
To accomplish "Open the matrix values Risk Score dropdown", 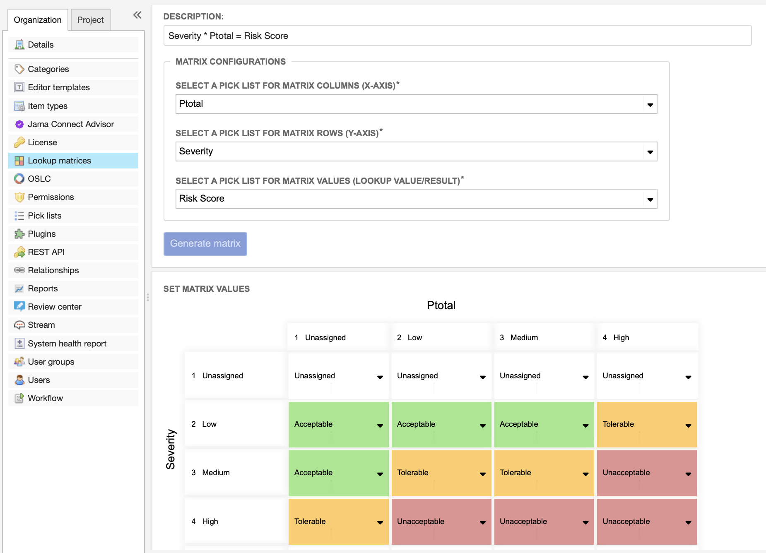I will (x=416, y=199).
